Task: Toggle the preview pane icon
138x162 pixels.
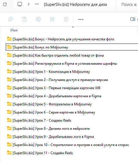Action: [x=133, y=19]
